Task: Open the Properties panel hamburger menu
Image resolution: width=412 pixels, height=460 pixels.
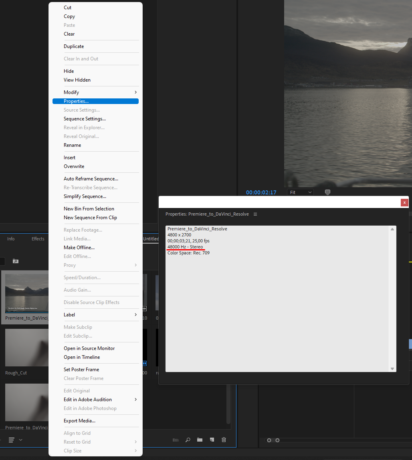Action: (255, 214)
